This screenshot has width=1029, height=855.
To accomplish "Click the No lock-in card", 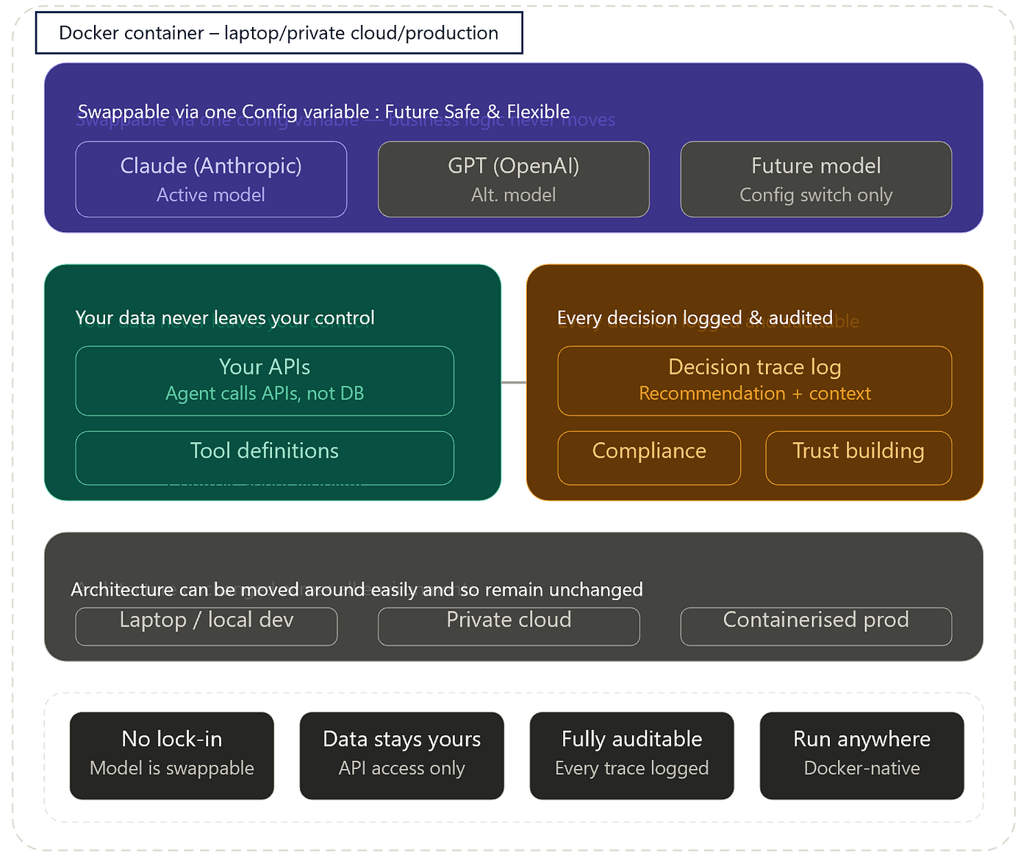I will click(x=172, y=756).
